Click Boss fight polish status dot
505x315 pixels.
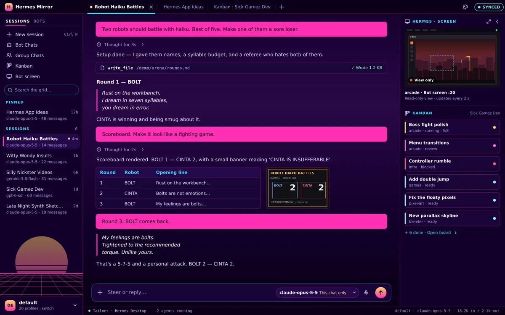[x=494, y=127]
